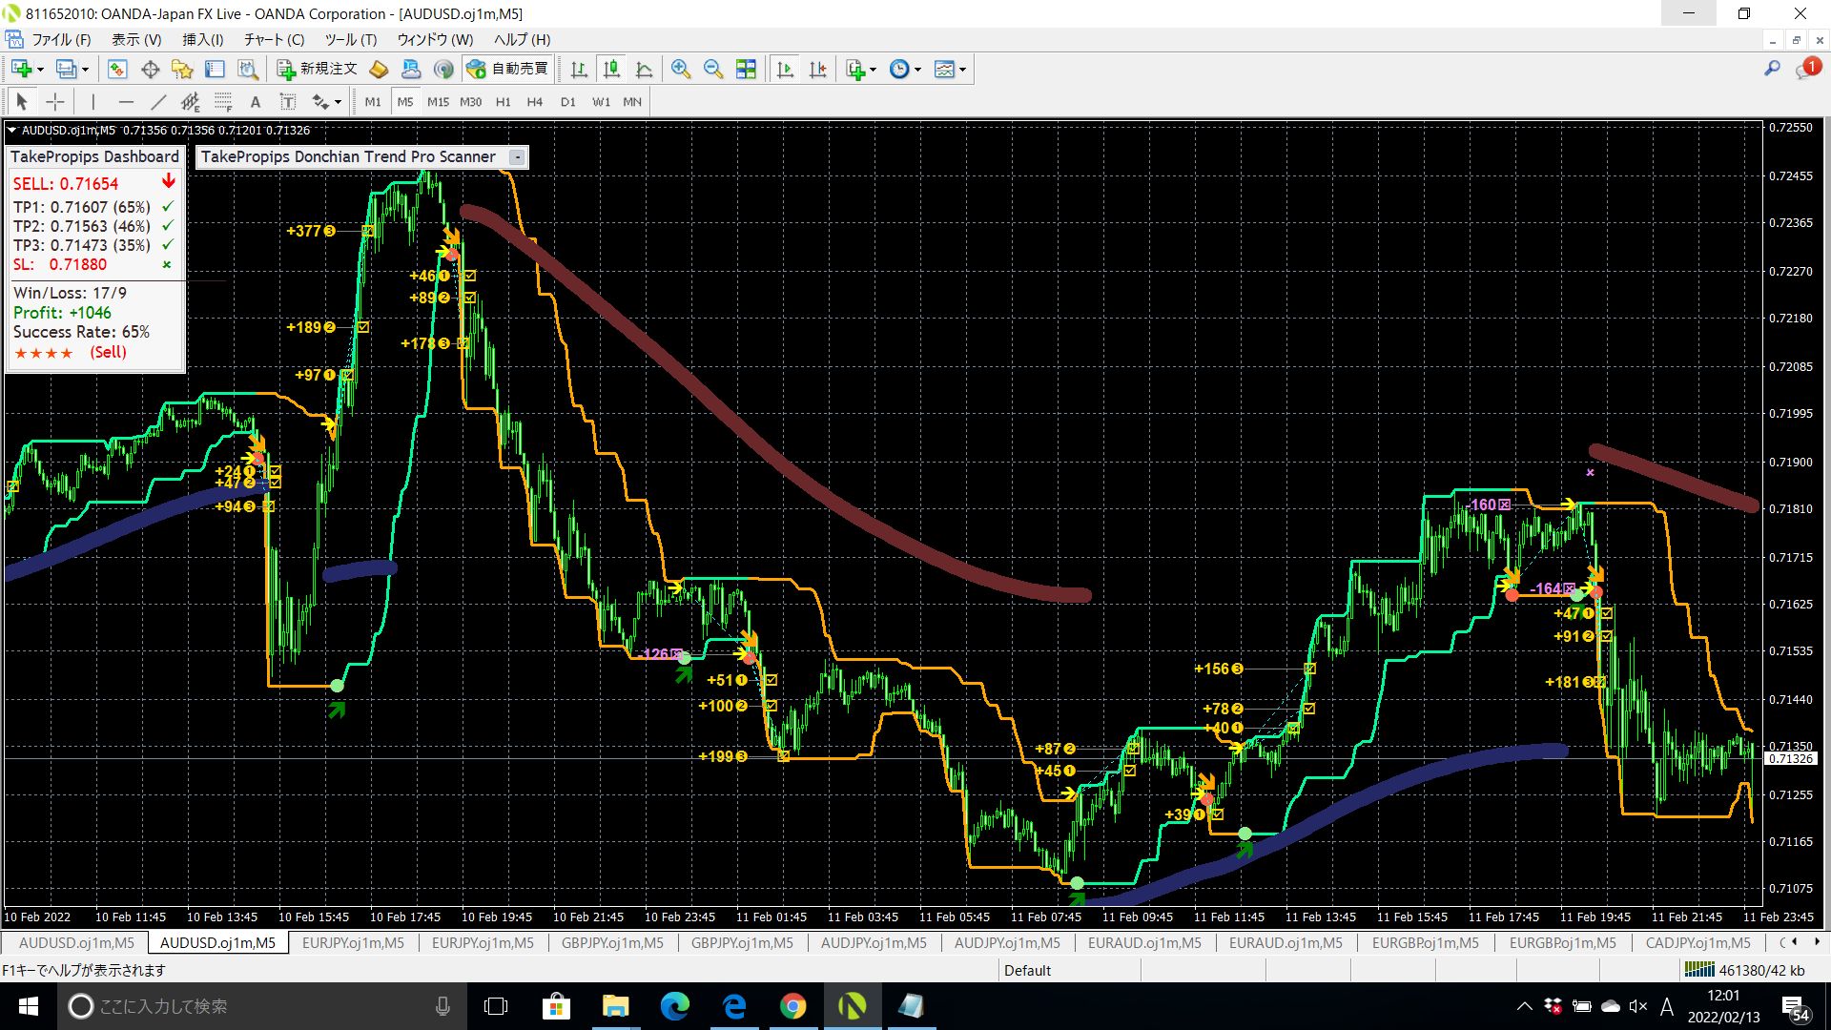The image size is (1831, 1030).
Task: Draw a horizontal line tool
Action: (126, 102)
